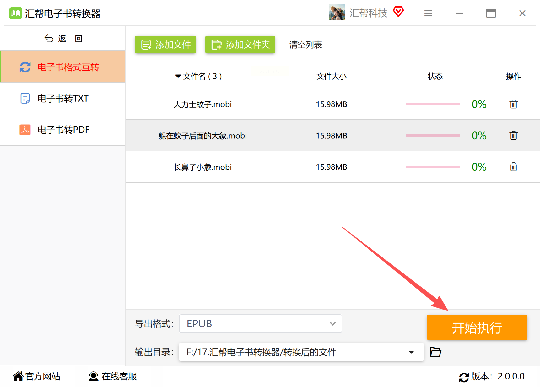Open the 官方网站 link

pos(37,376)
